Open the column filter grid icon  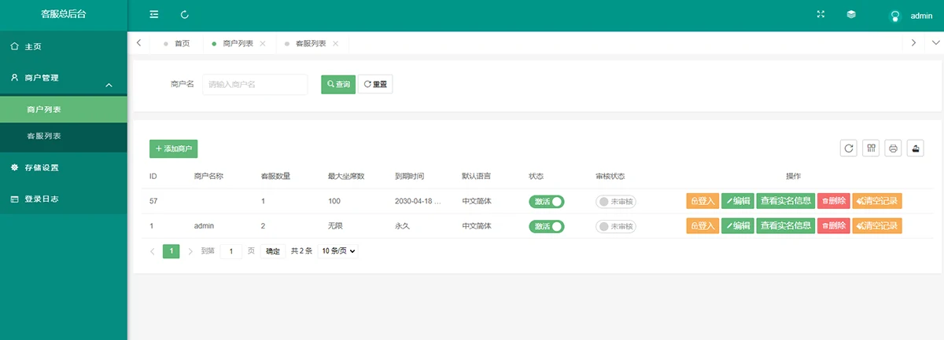click(x=871, y=148)
